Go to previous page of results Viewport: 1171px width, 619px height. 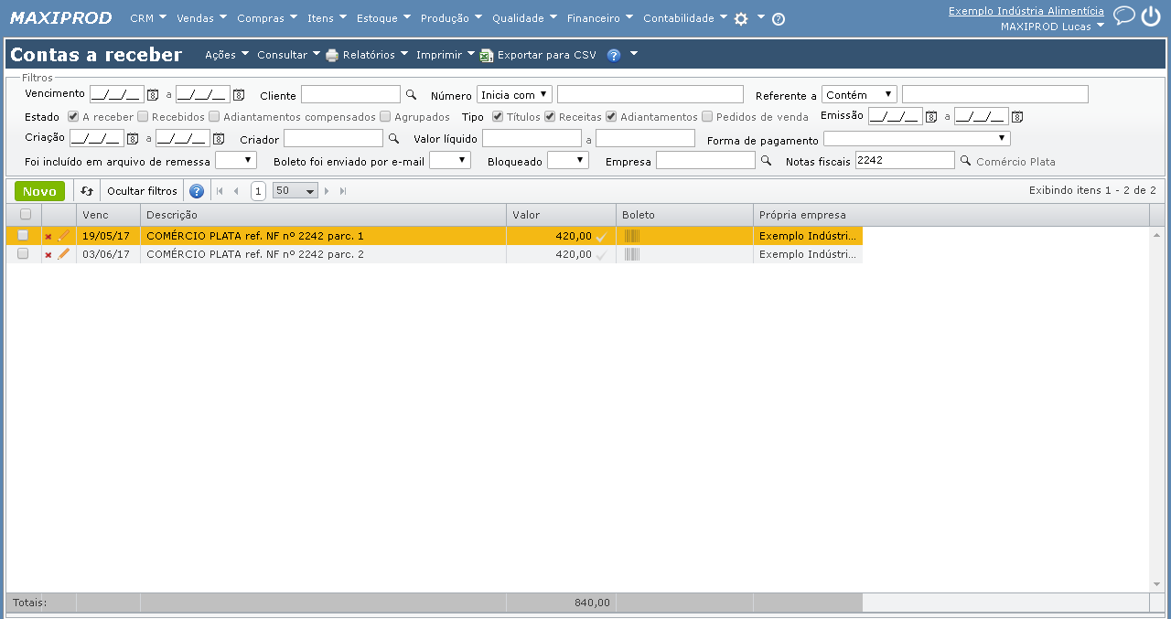tap(236, 191)
